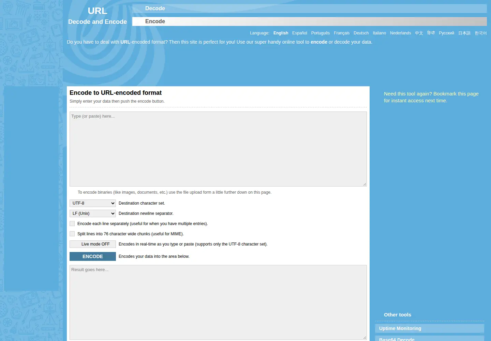Open the Decode tab

point(309,9)
